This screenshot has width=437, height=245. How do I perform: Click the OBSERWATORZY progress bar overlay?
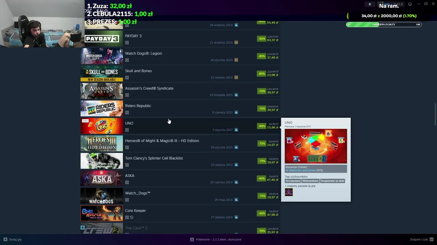click(384, 24)
